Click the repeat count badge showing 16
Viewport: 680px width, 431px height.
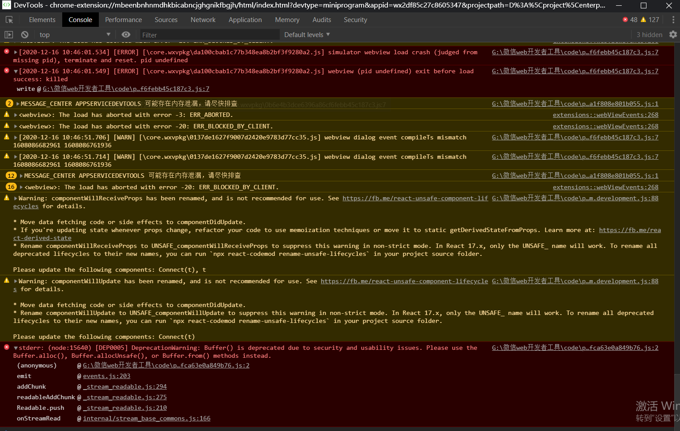11,187
